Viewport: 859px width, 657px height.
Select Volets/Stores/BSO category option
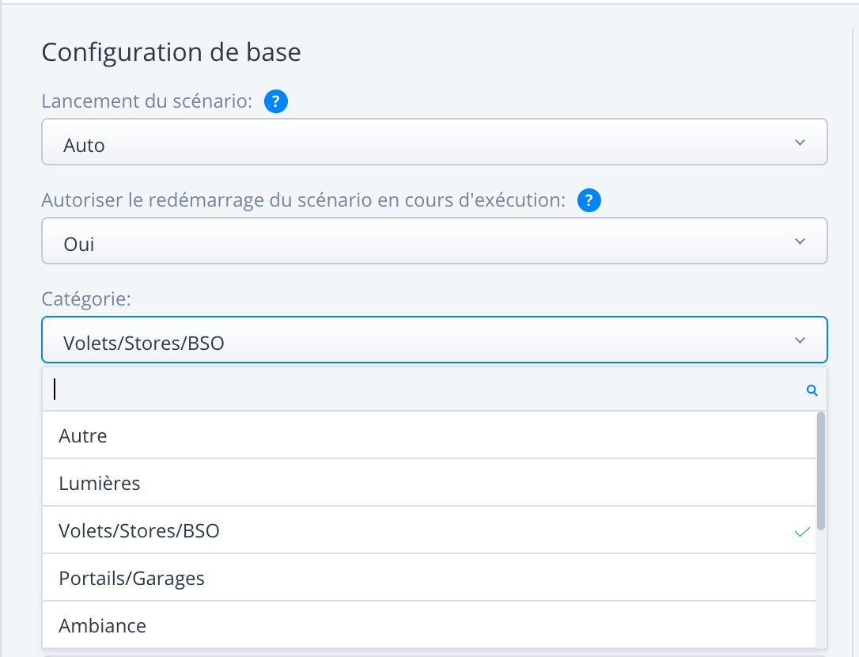pos(429,530)
